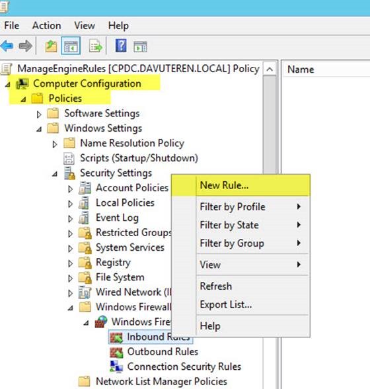Viewport: 370px width, 389px height.
Task: Click the Forward arrow toolbar icon
Action: (x=26, y=46)
